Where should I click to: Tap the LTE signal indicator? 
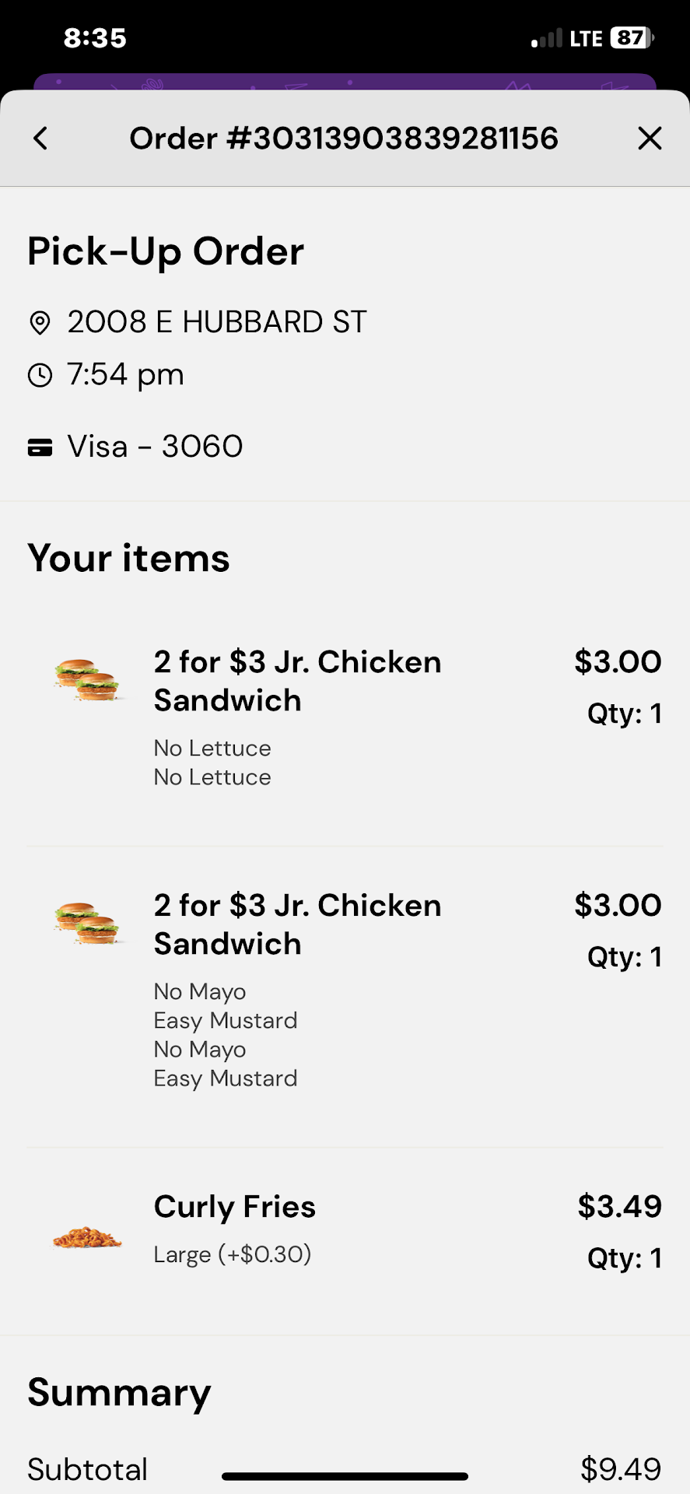pos(586,38)
